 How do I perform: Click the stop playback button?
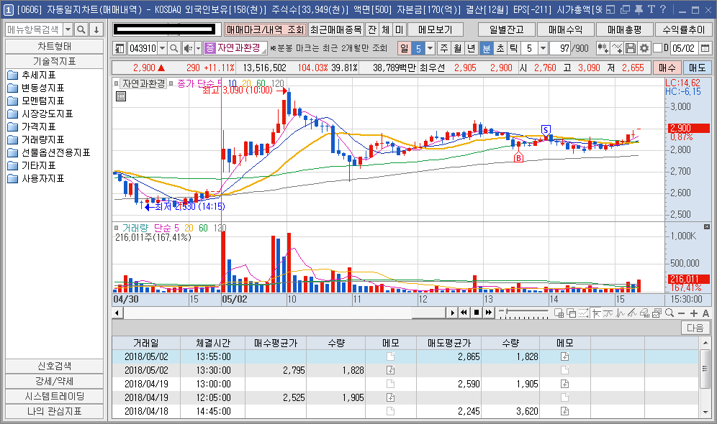[x=477, y=313]
